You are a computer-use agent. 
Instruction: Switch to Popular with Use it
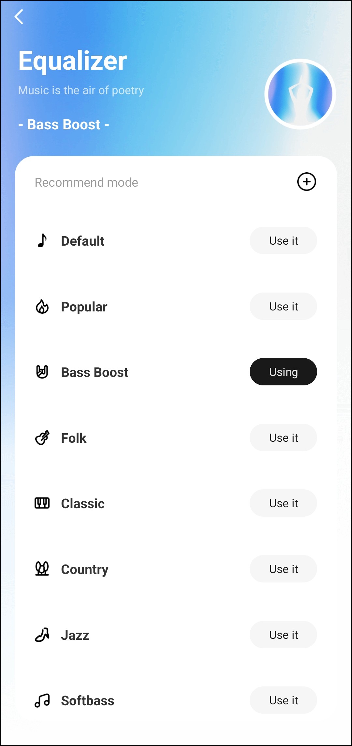pyautogui.click(x=283, y=307)
